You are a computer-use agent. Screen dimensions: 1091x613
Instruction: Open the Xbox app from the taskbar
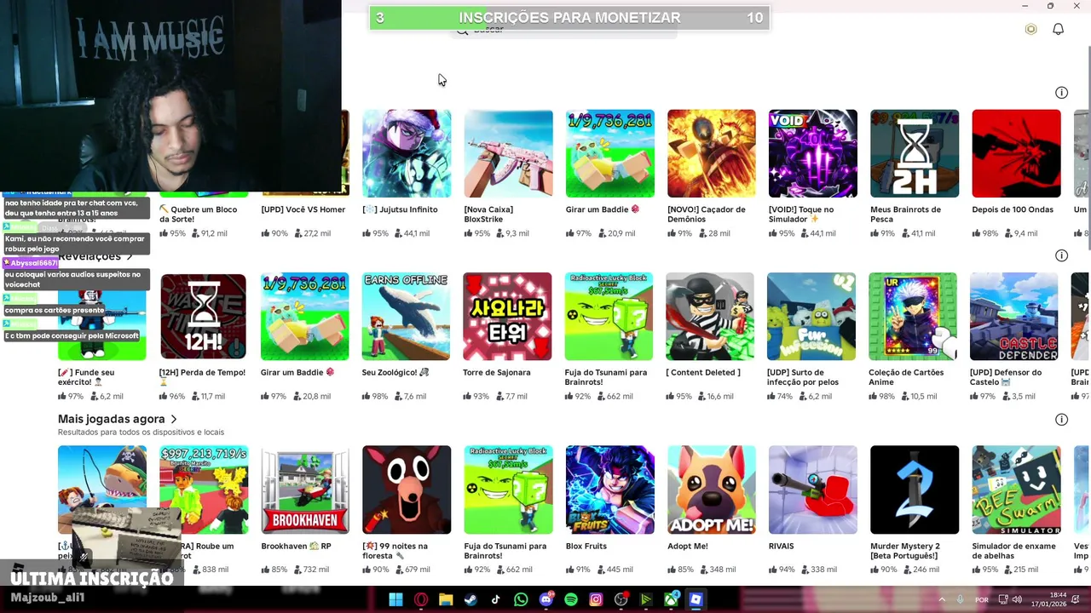[672, 600]
